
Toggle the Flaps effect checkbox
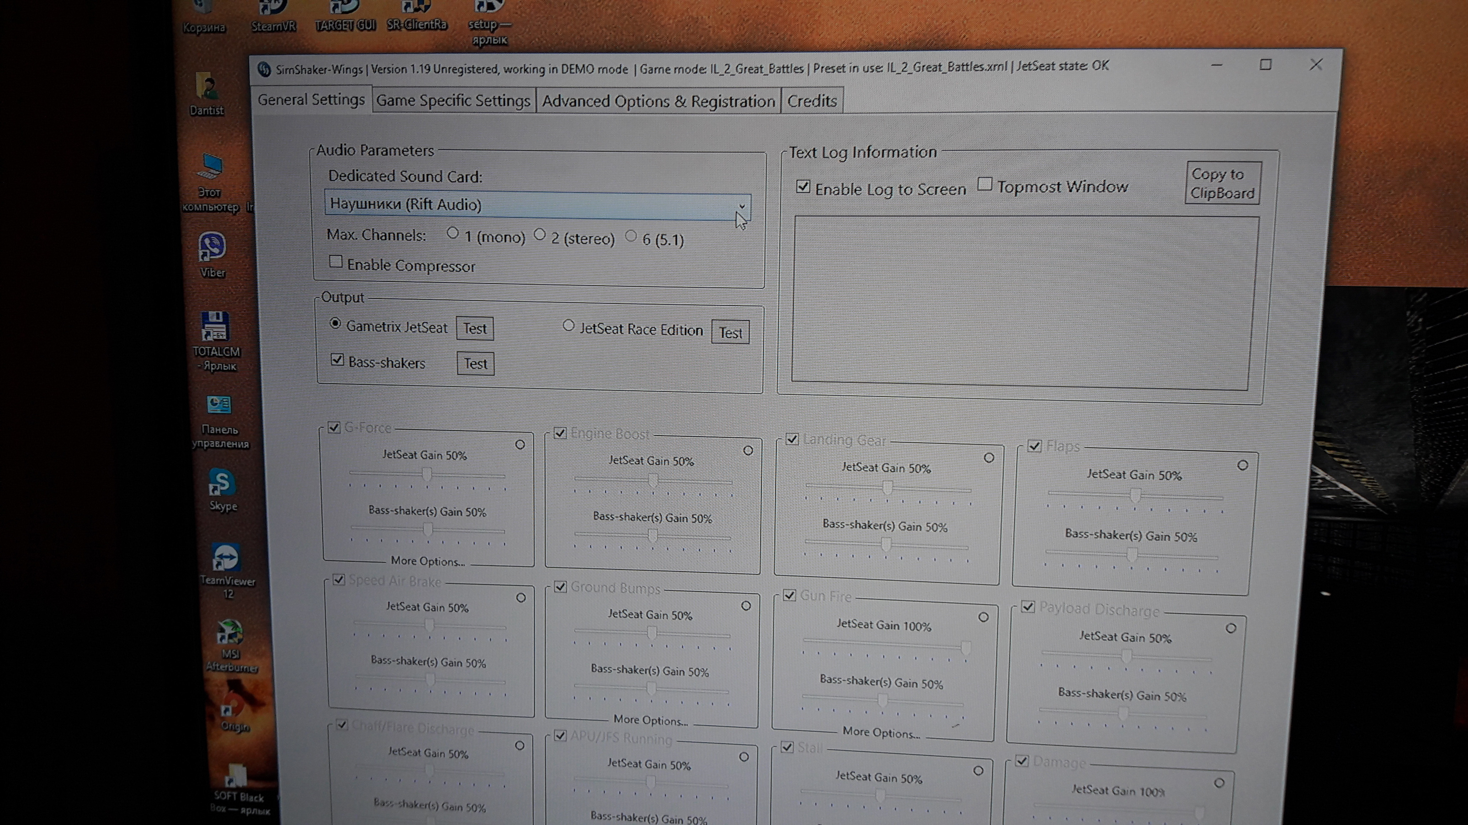tap(1035, 446)
